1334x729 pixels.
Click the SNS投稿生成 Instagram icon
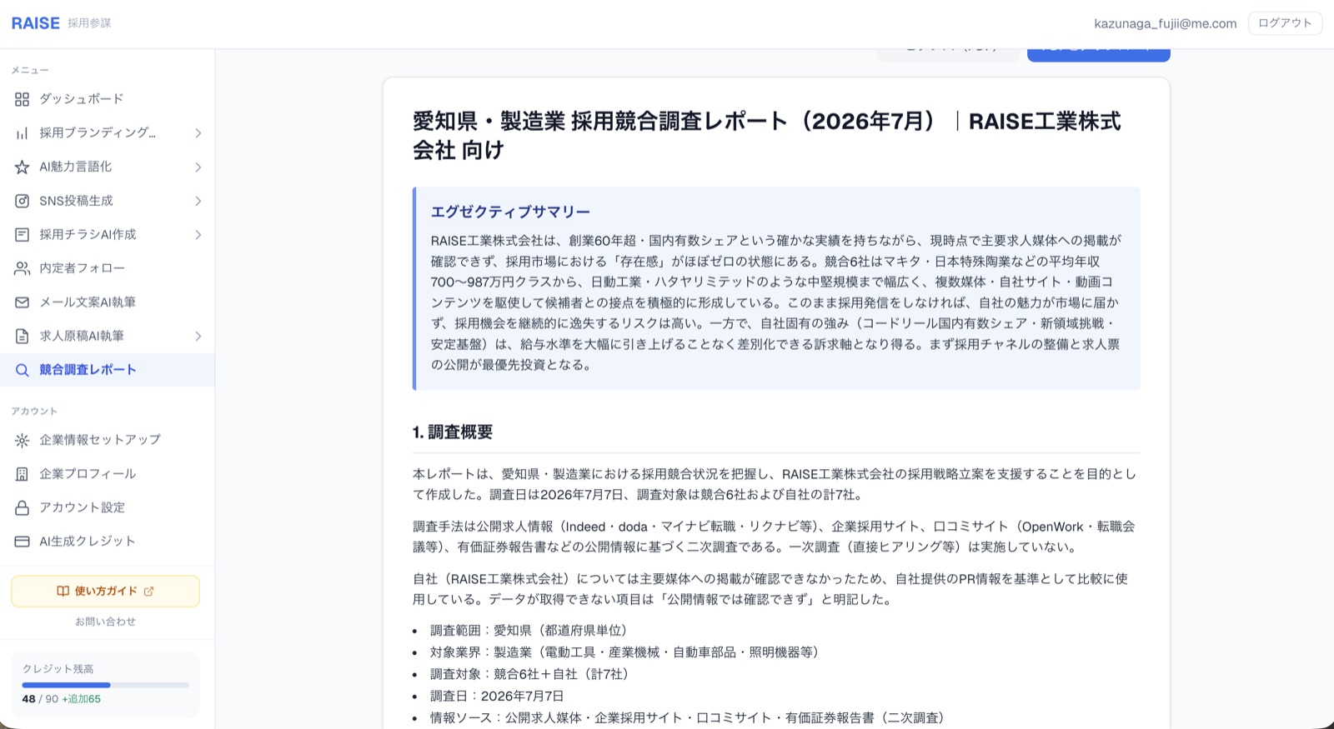click(x=23, y=201)
